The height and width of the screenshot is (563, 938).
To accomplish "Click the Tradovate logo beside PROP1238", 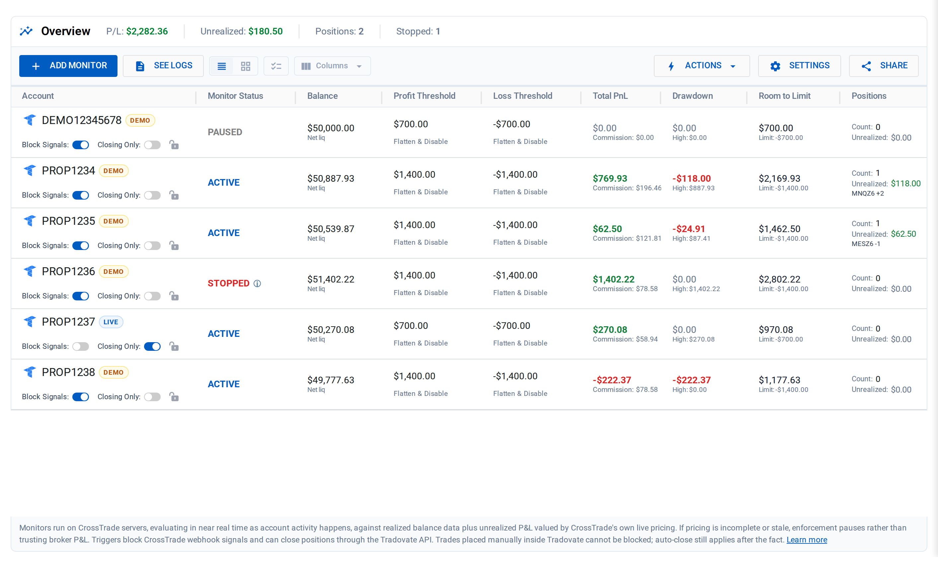I will (x=30, y=372).
